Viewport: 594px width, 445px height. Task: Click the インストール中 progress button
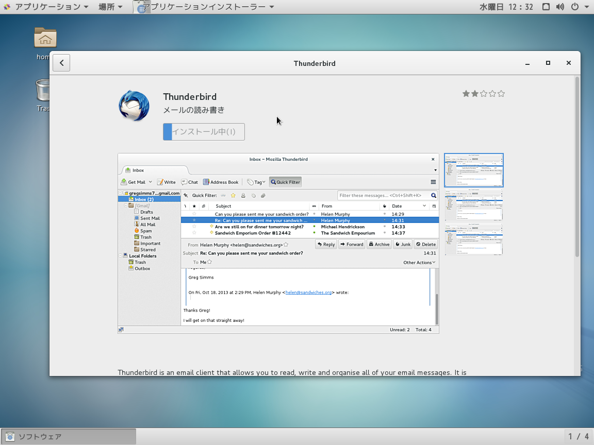204,132
